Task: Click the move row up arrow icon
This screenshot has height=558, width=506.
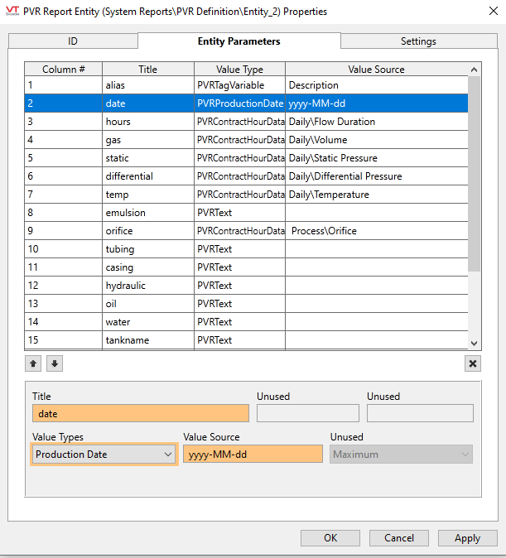Action: tap(36, 363)
